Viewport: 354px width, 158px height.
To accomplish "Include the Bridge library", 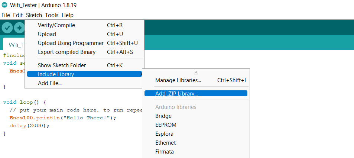I will click(196, 116).
